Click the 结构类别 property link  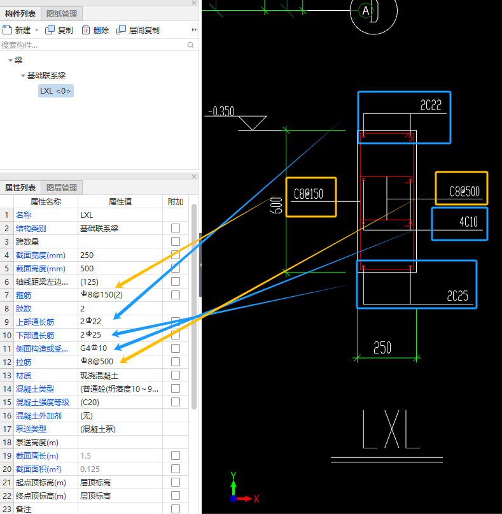click(31, 229)
